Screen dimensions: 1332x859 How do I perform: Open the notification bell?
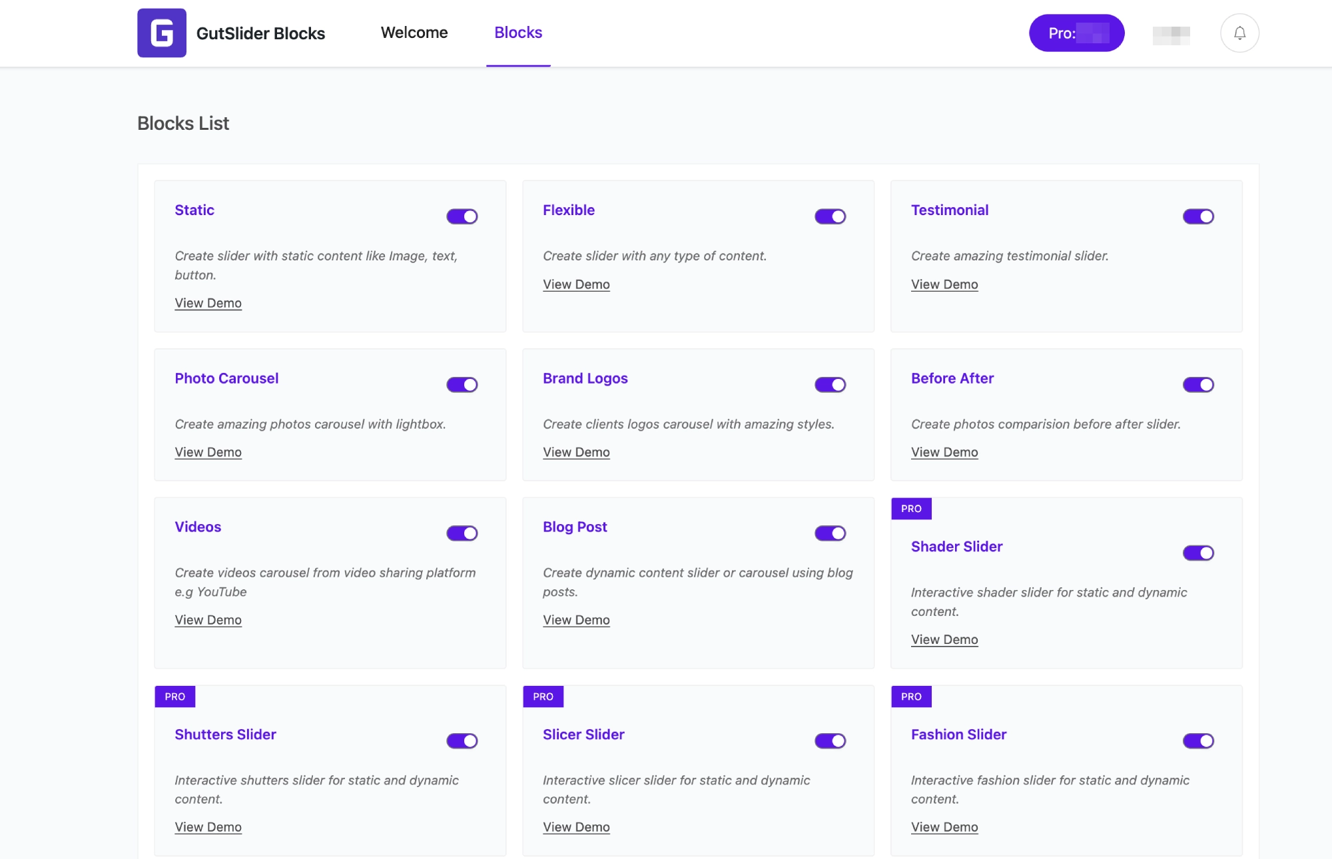pos(1239,33)
